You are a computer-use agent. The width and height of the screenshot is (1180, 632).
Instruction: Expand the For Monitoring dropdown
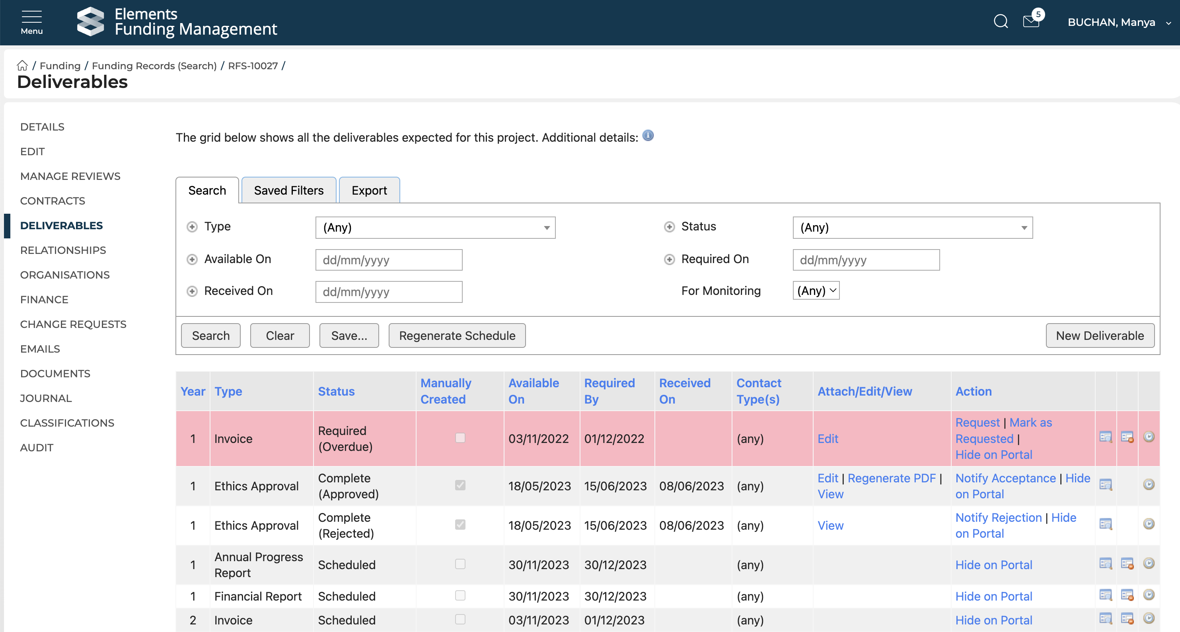[x=816, y=291]
